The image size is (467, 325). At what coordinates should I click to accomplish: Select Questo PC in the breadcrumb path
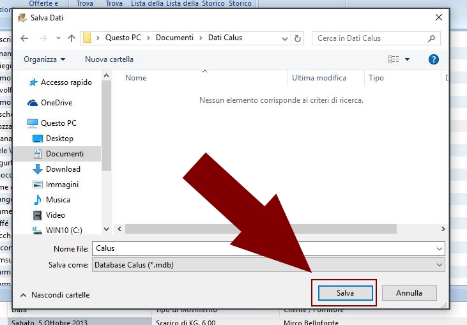click(x=123, y=38)
